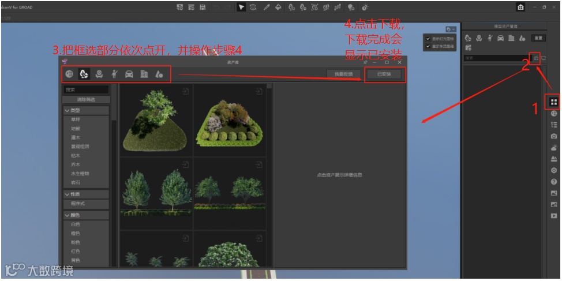Click the globe icon in right sidebar

(554, 114)
